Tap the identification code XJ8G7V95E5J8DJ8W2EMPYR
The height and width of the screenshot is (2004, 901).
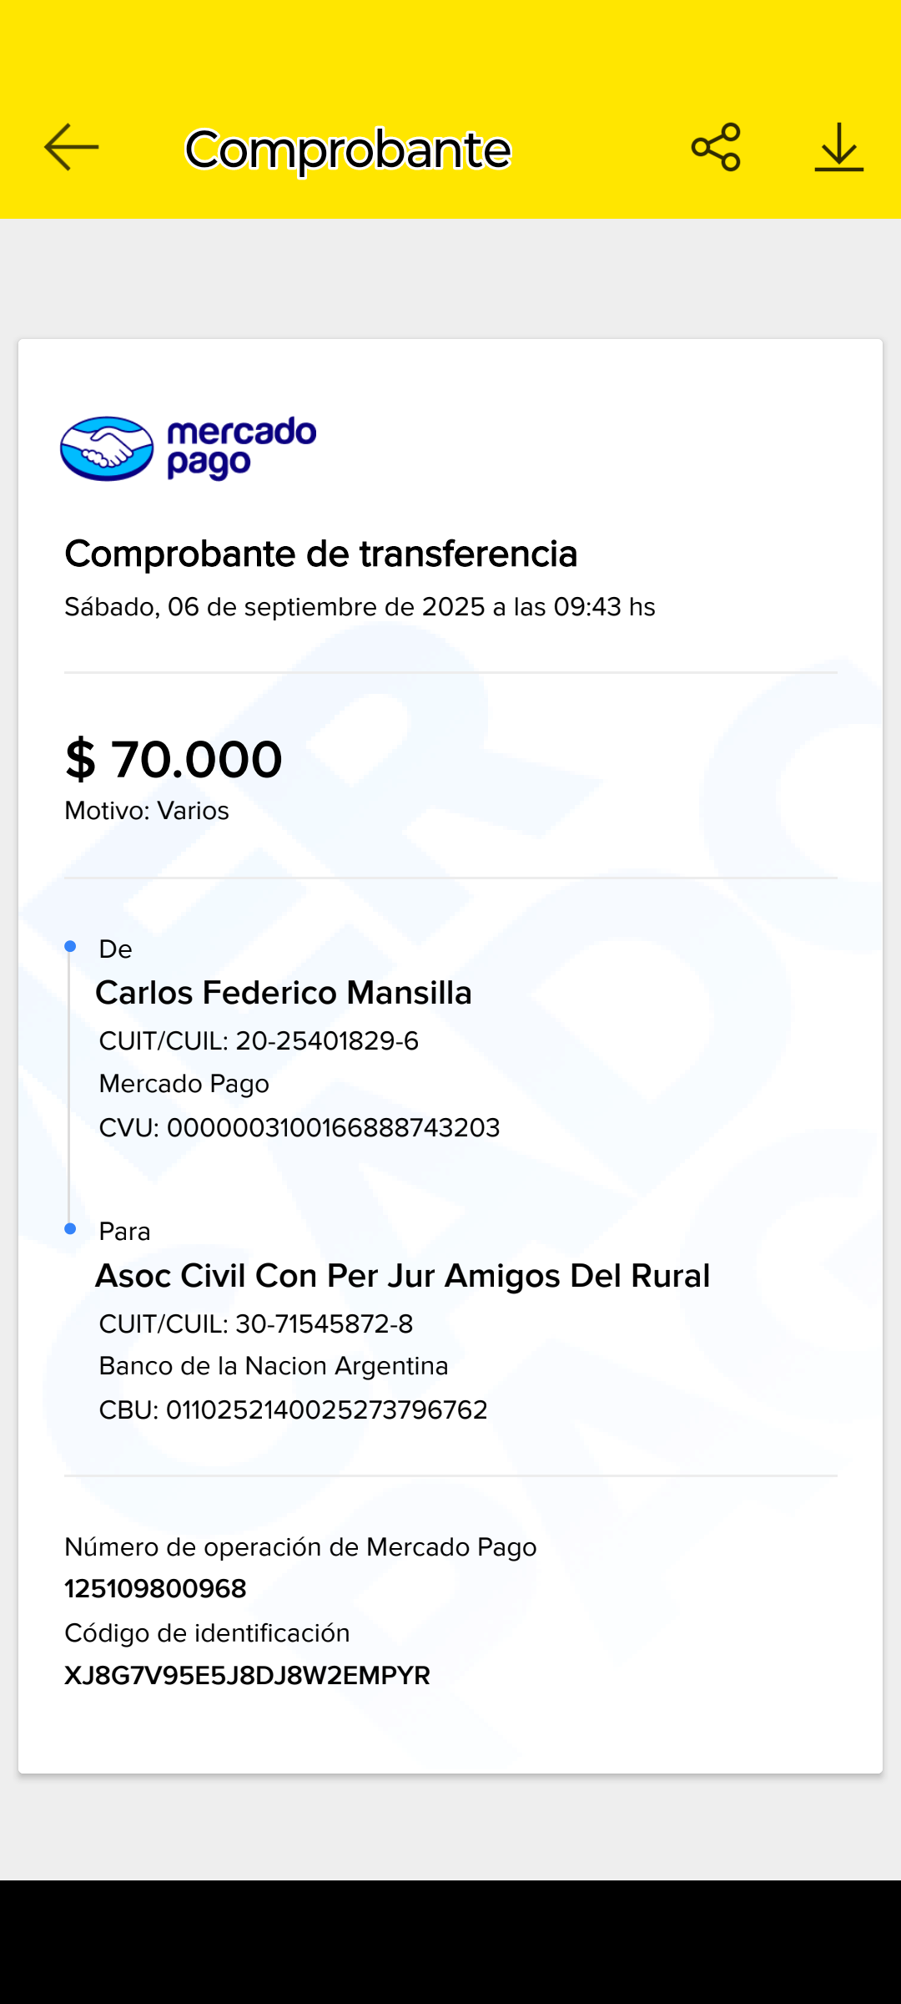click(248, 1676)
